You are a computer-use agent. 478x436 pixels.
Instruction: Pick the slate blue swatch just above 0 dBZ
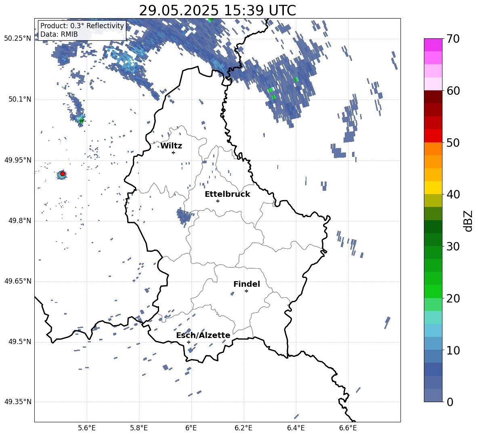point(433,395)
